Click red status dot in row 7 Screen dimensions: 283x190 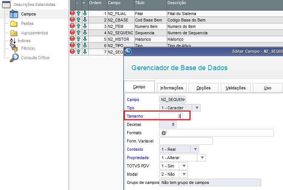point(72,52)
